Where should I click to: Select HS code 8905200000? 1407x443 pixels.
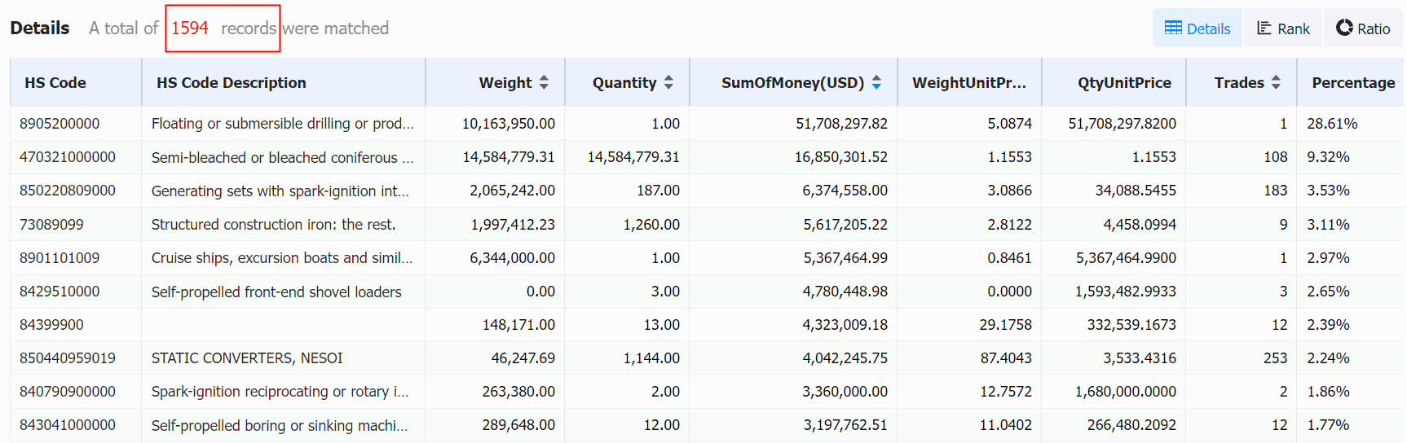point(60,124)
